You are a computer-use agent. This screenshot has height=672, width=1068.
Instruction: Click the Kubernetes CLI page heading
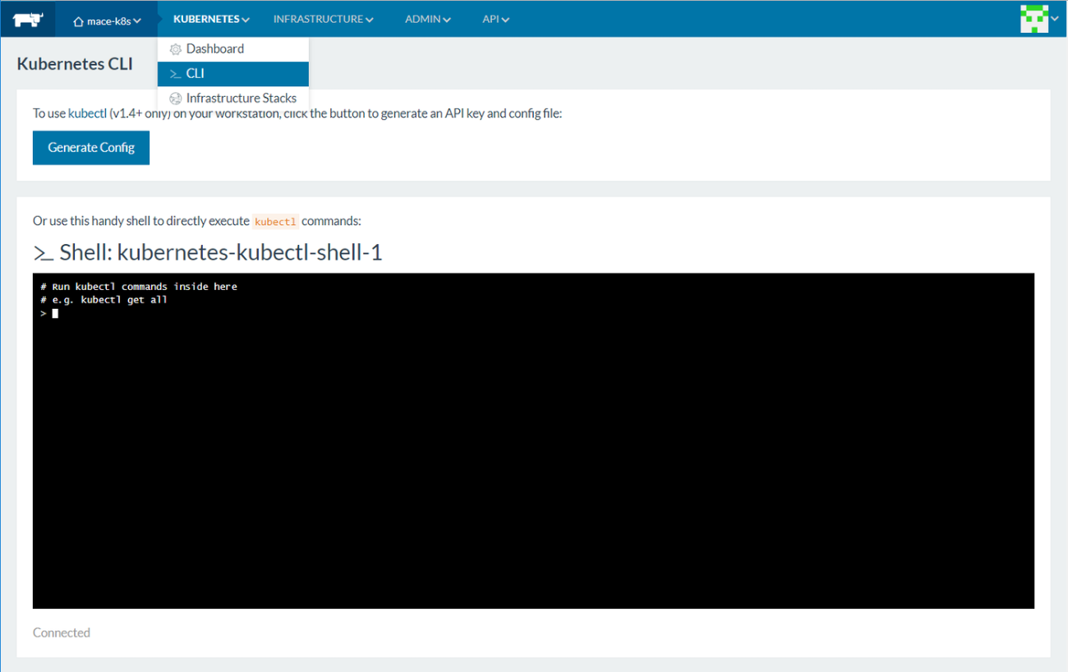[x=75, y=63]
